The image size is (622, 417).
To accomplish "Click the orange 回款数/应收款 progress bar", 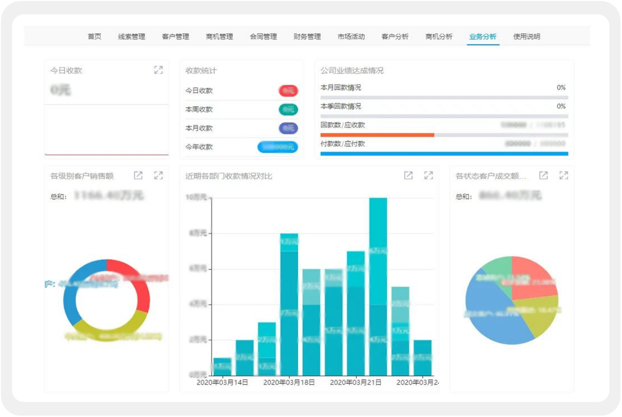I will [x=377, y=135].
